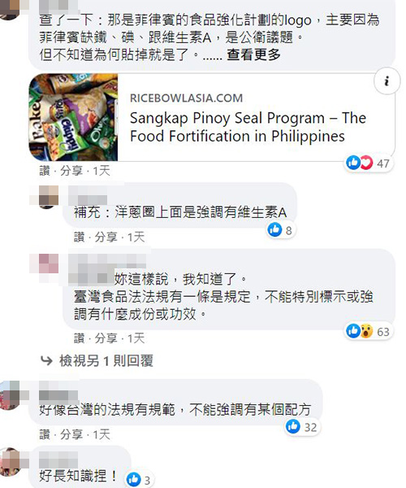Share the comment about 台灣的法規有規範
The width and height of the screenshot is (406, 488).
pyautogui.click(x=71, y=434)
